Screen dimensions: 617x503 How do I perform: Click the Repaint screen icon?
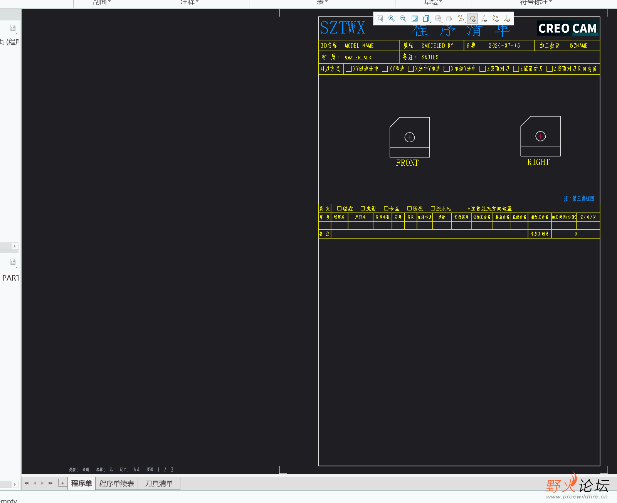415,19
